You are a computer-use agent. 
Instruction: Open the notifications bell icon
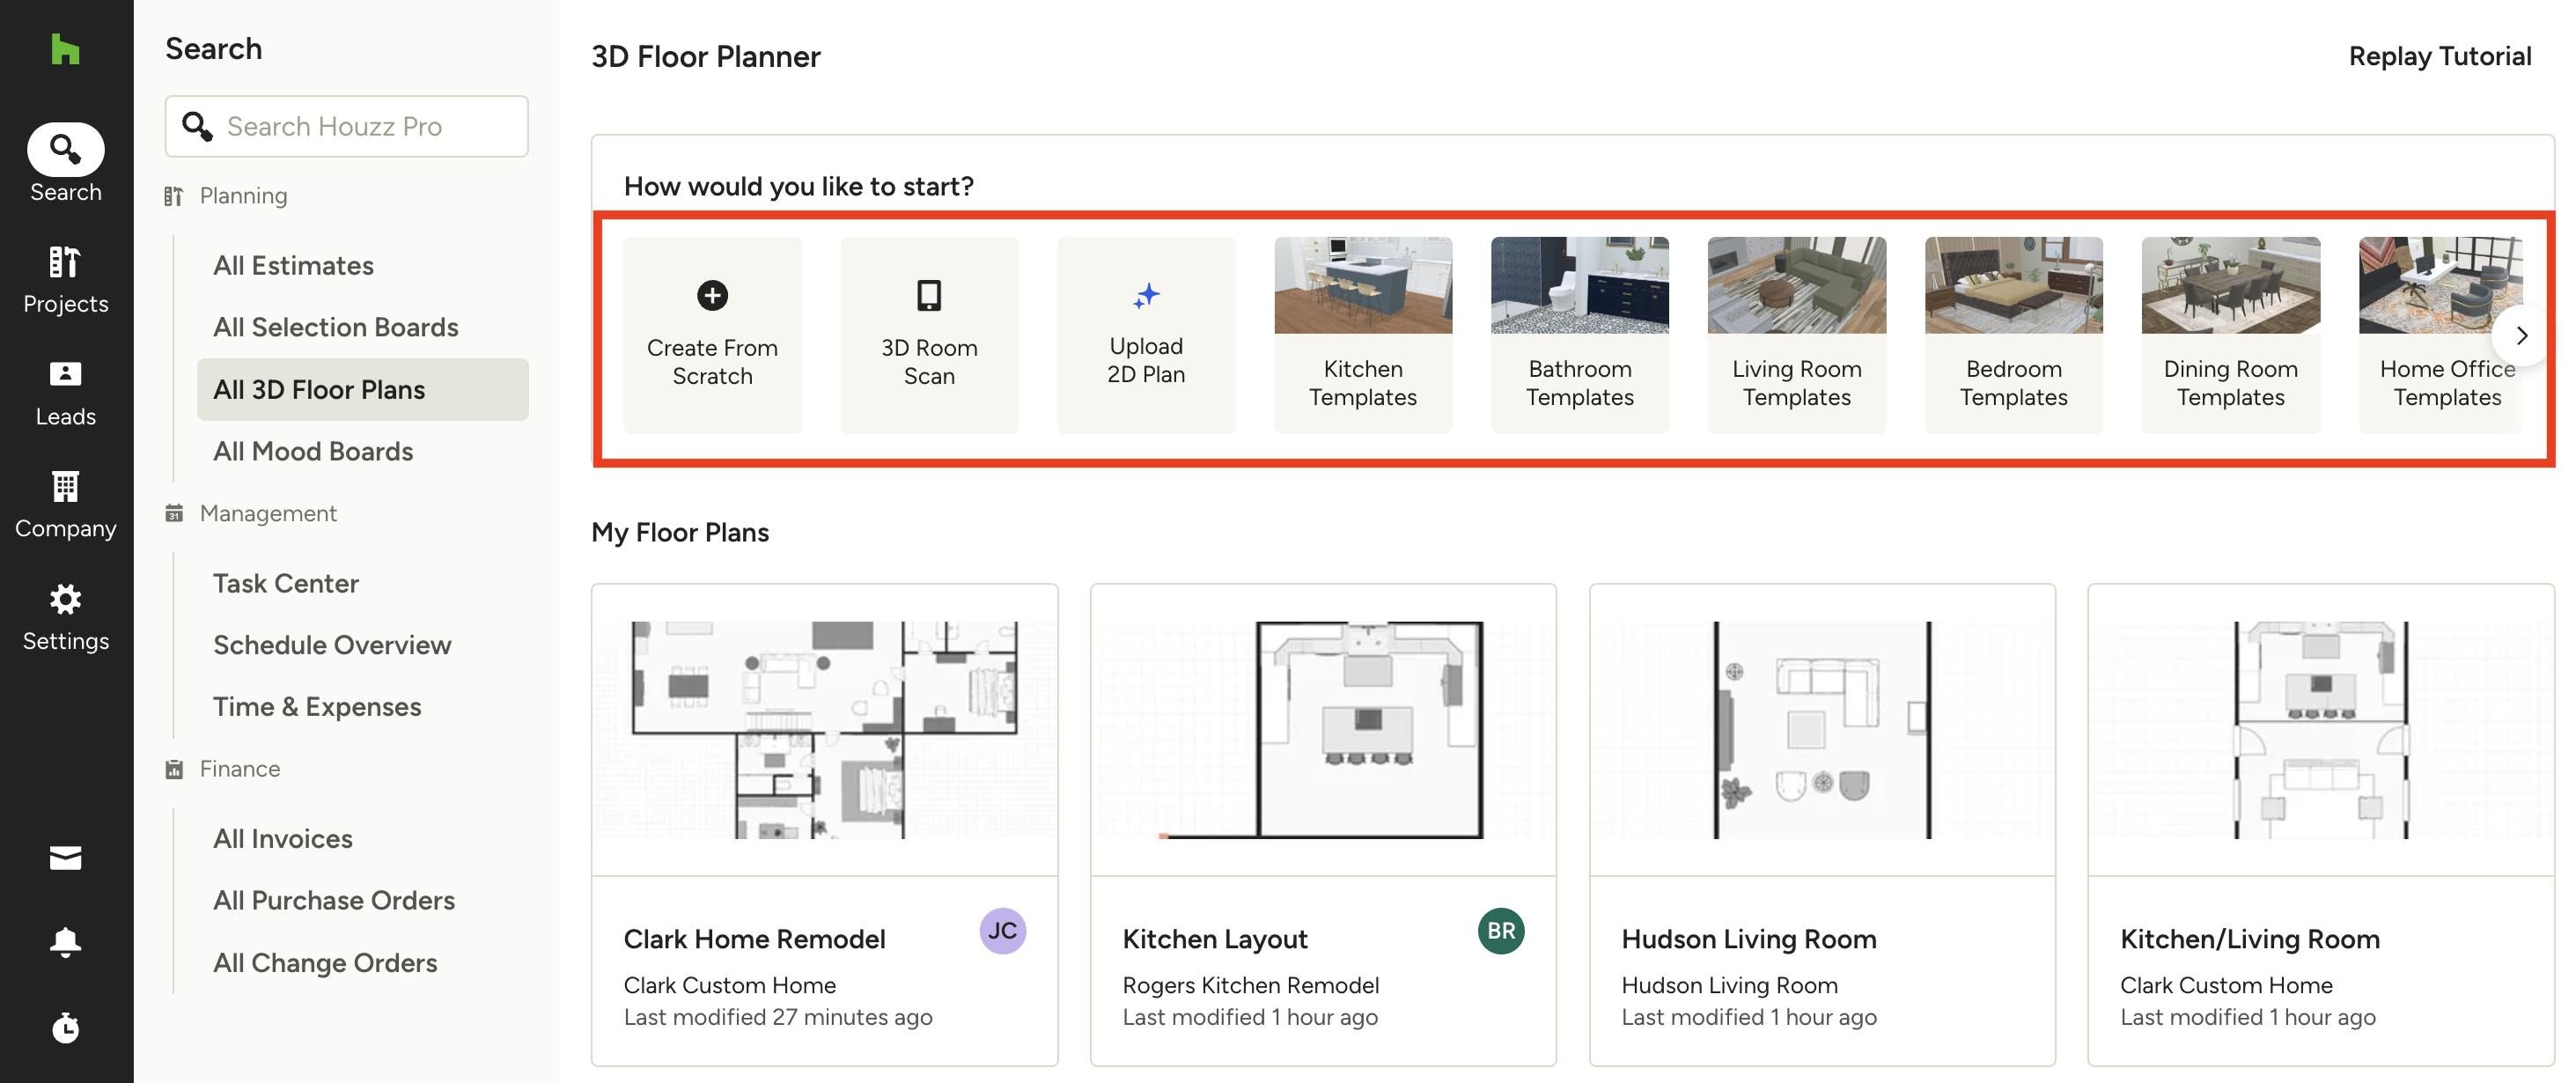click(65, 941)
